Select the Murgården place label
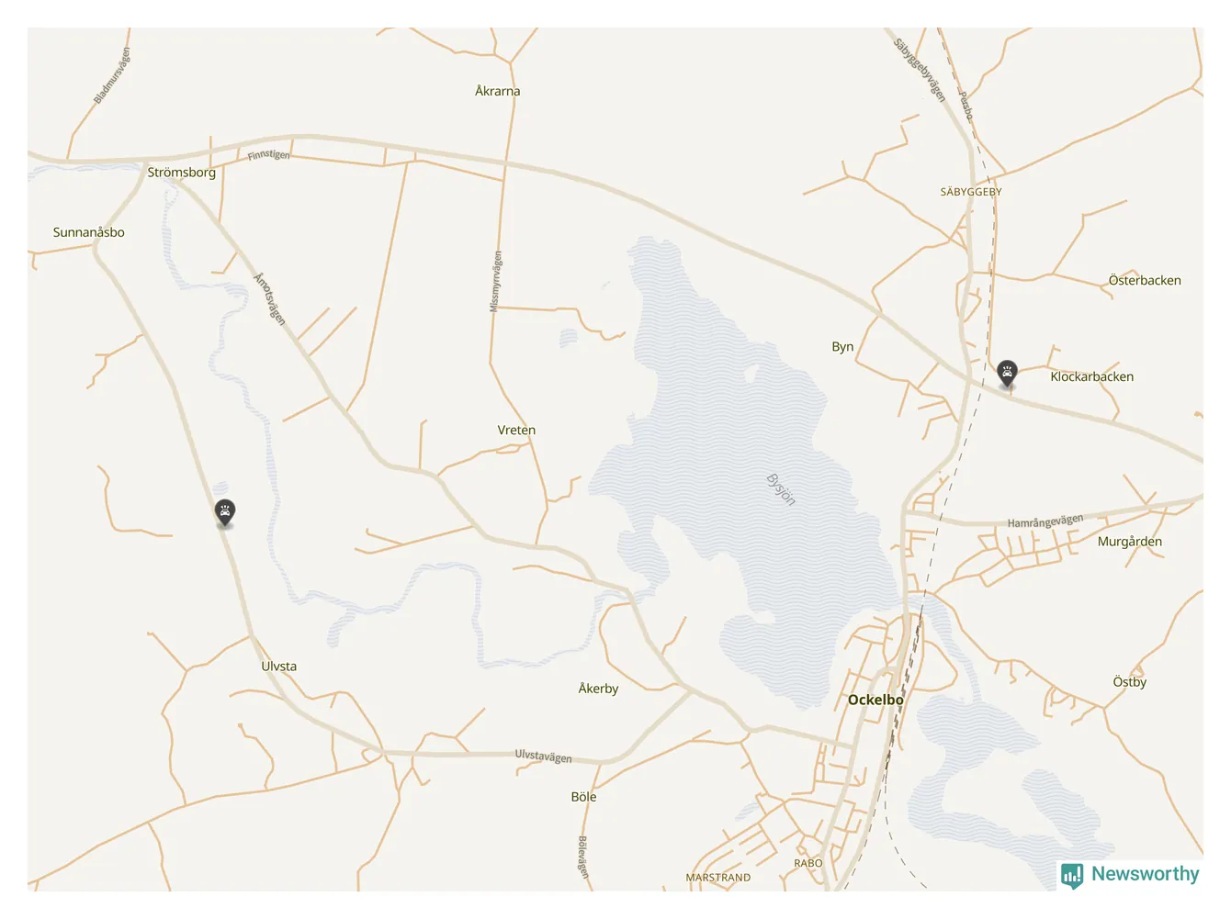Viewport: 1231px width, 919px height. click(x=1130, y=542)
